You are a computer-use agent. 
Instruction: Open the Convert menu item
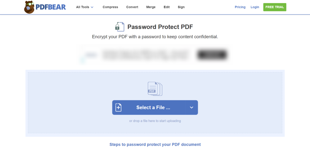point(132,7)
